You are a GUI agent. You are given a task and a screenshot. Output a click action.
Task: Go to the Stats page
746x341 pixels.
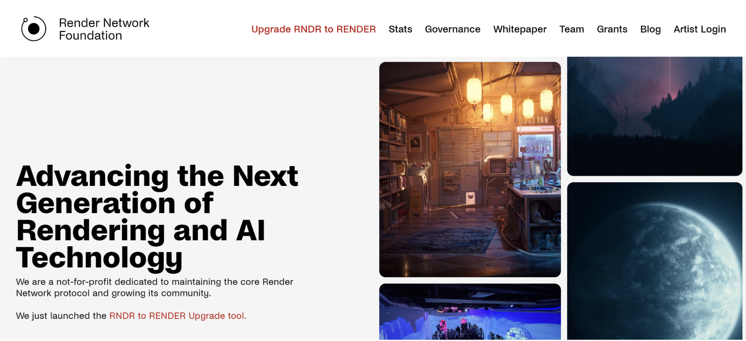tap(400, 29)
